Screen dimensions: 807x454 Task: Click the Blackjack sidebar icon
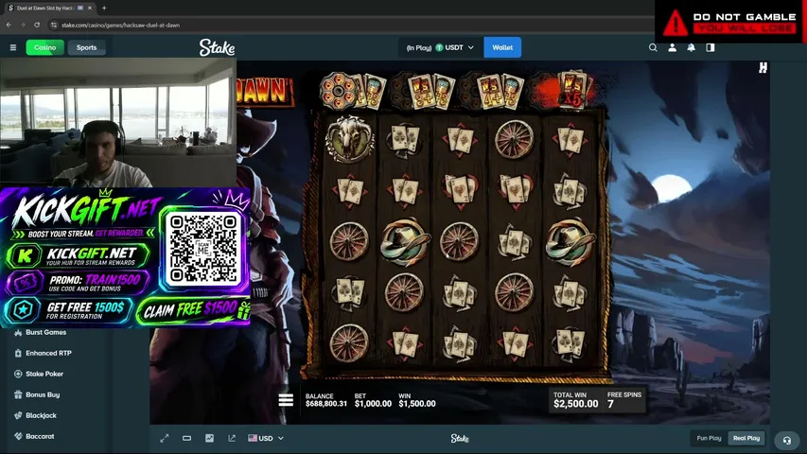18,415
